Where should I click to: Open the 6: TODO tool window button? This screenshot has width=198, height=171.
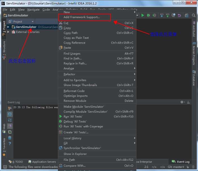coord(16,162)
